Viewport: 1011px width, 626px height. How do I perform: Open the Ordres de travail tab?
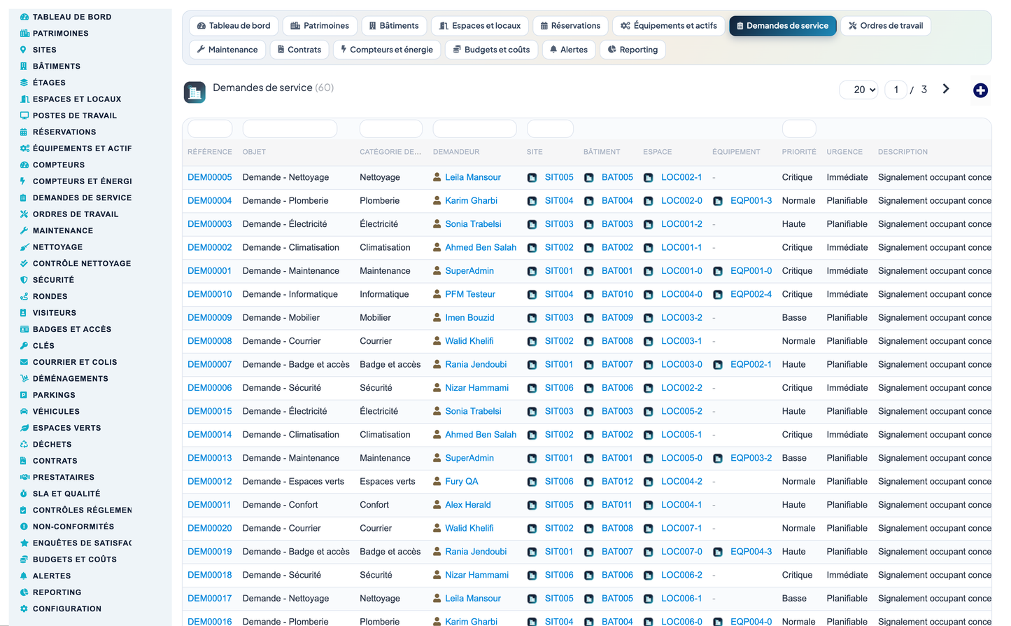886,26
